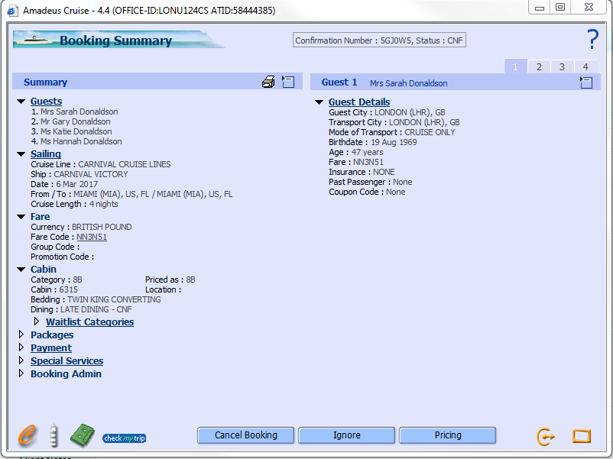Click the Cabin section heading
Screen dimensions: 613x459
[x=44, y=270]
